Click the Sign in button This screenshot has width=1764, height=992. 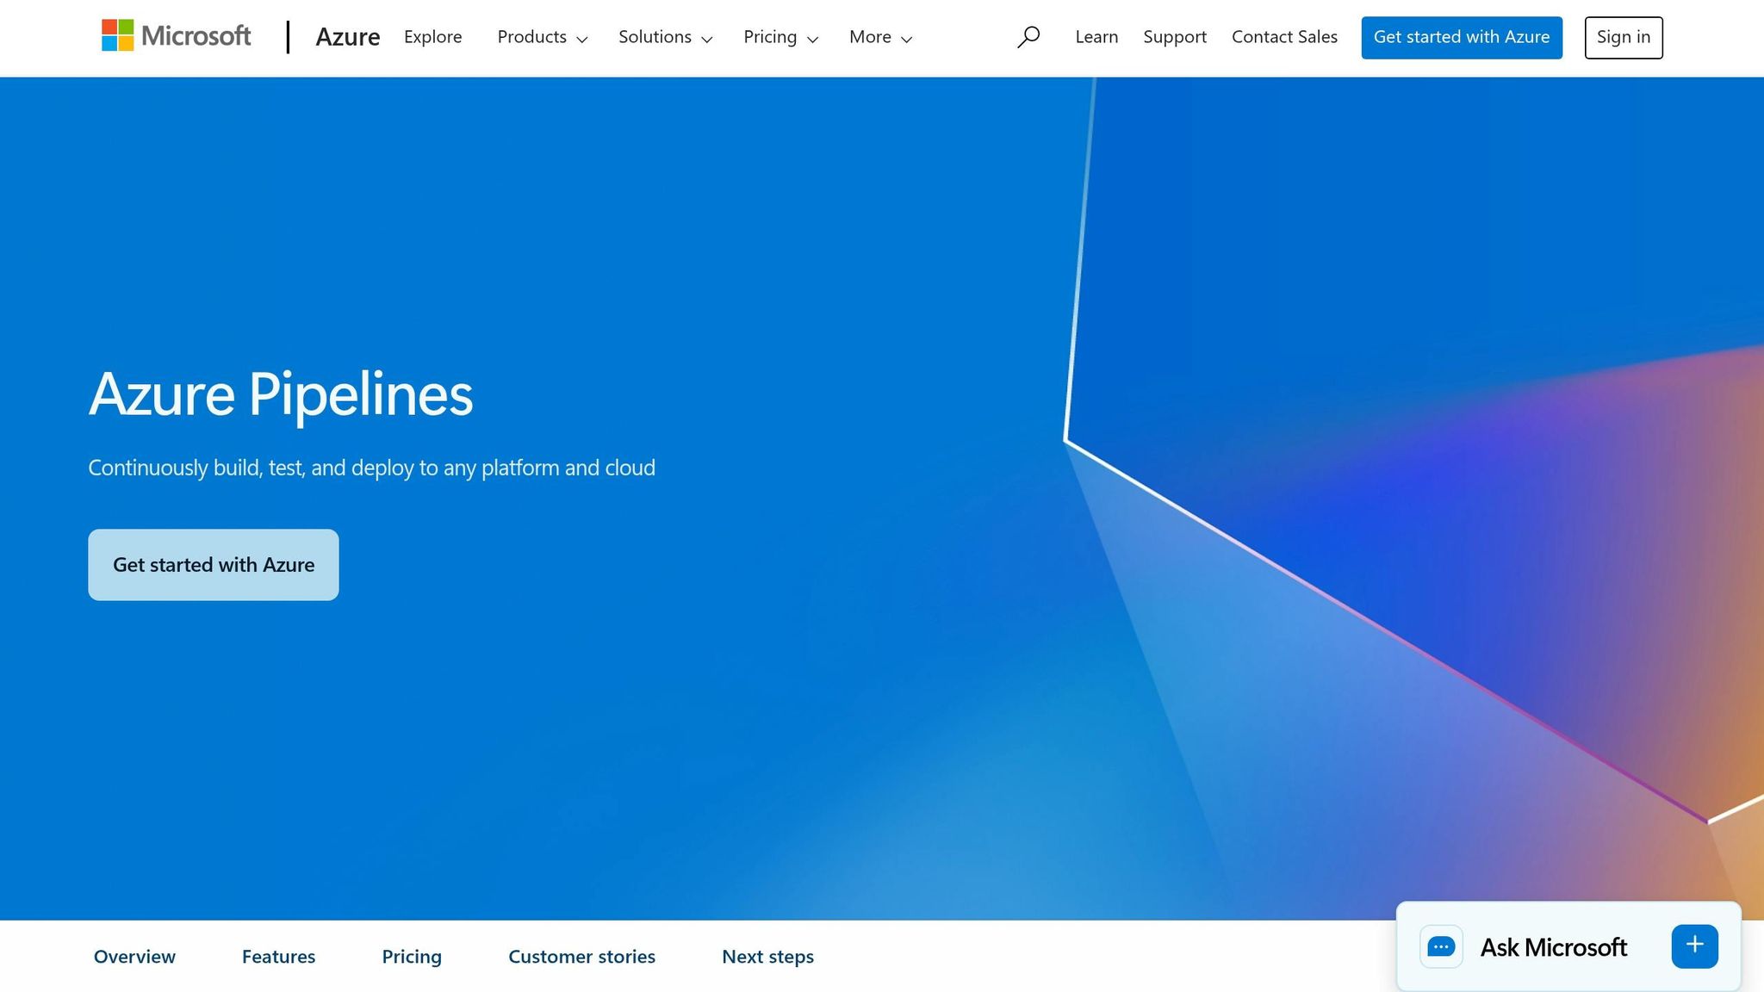(1623, 37)
